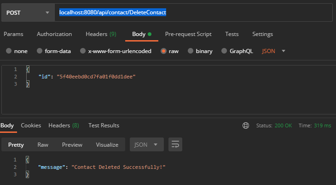Click the "message" key in response
Screen dimensions: 336x185
click(52, 167)
